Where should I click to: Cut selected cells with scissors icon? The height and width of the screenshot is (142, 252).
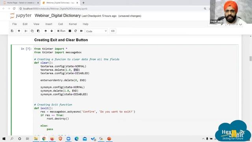click(x=26, y=31)
